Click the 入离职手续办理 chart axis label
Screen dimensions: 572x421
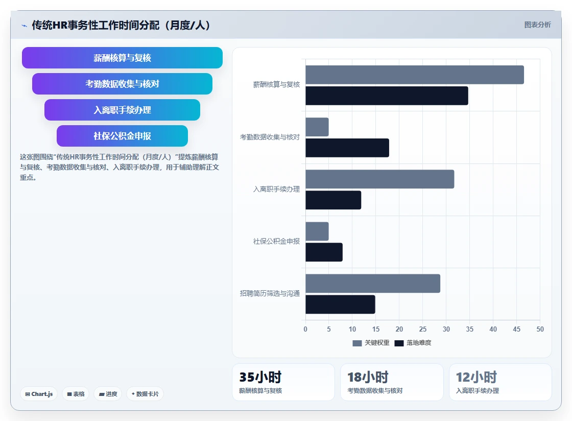(276, 190)
